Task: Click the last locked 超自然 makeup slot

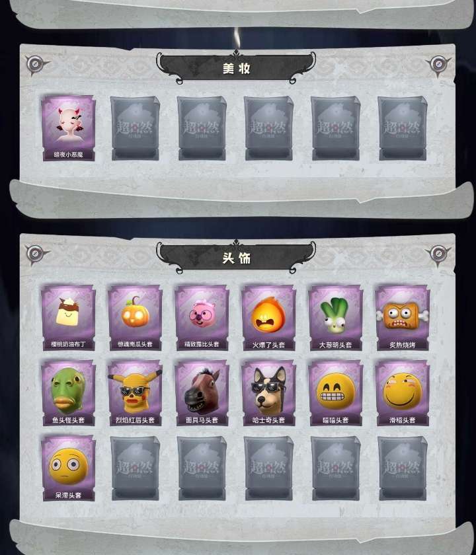Action: point(403,128)
